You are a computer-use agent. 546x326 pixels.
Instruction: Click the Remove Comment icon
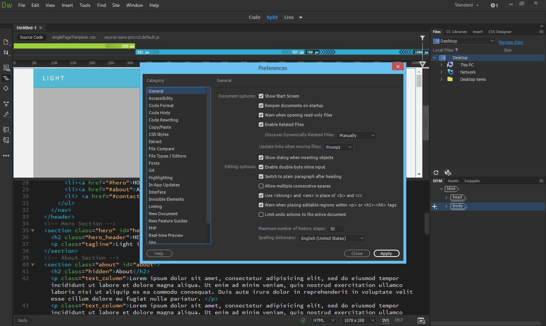pos(6,140)
